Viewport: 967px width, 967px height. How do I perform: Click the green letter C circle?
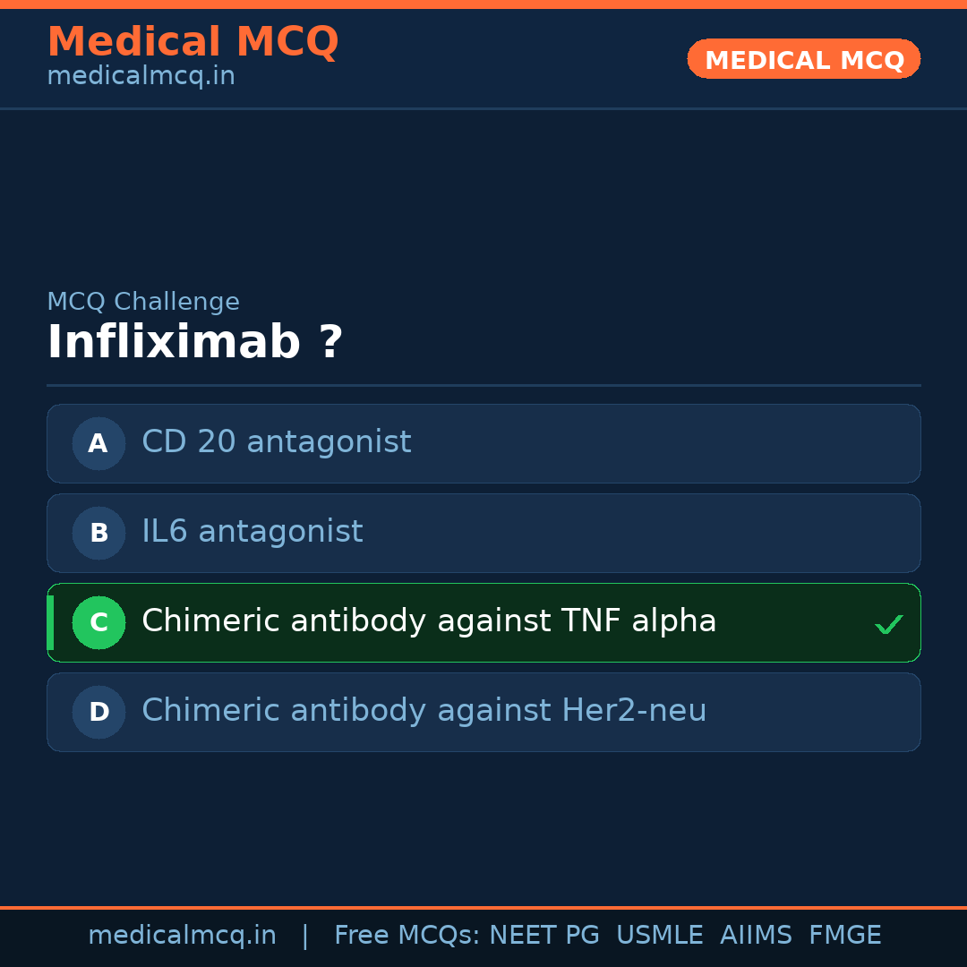pyautogui.click(x=98, y=622)
